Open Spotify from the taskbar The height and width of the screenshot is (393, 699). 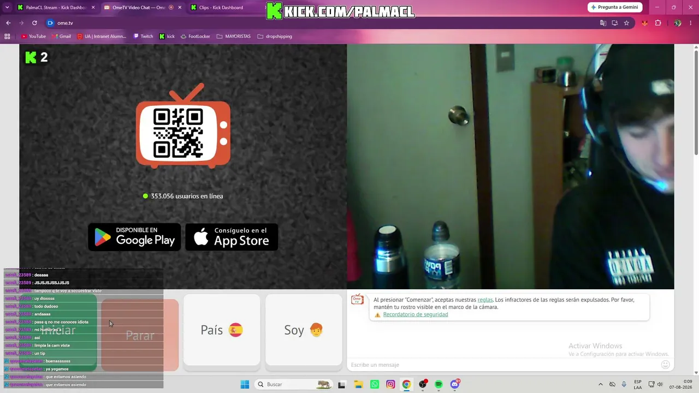click(x=439, y=384)
